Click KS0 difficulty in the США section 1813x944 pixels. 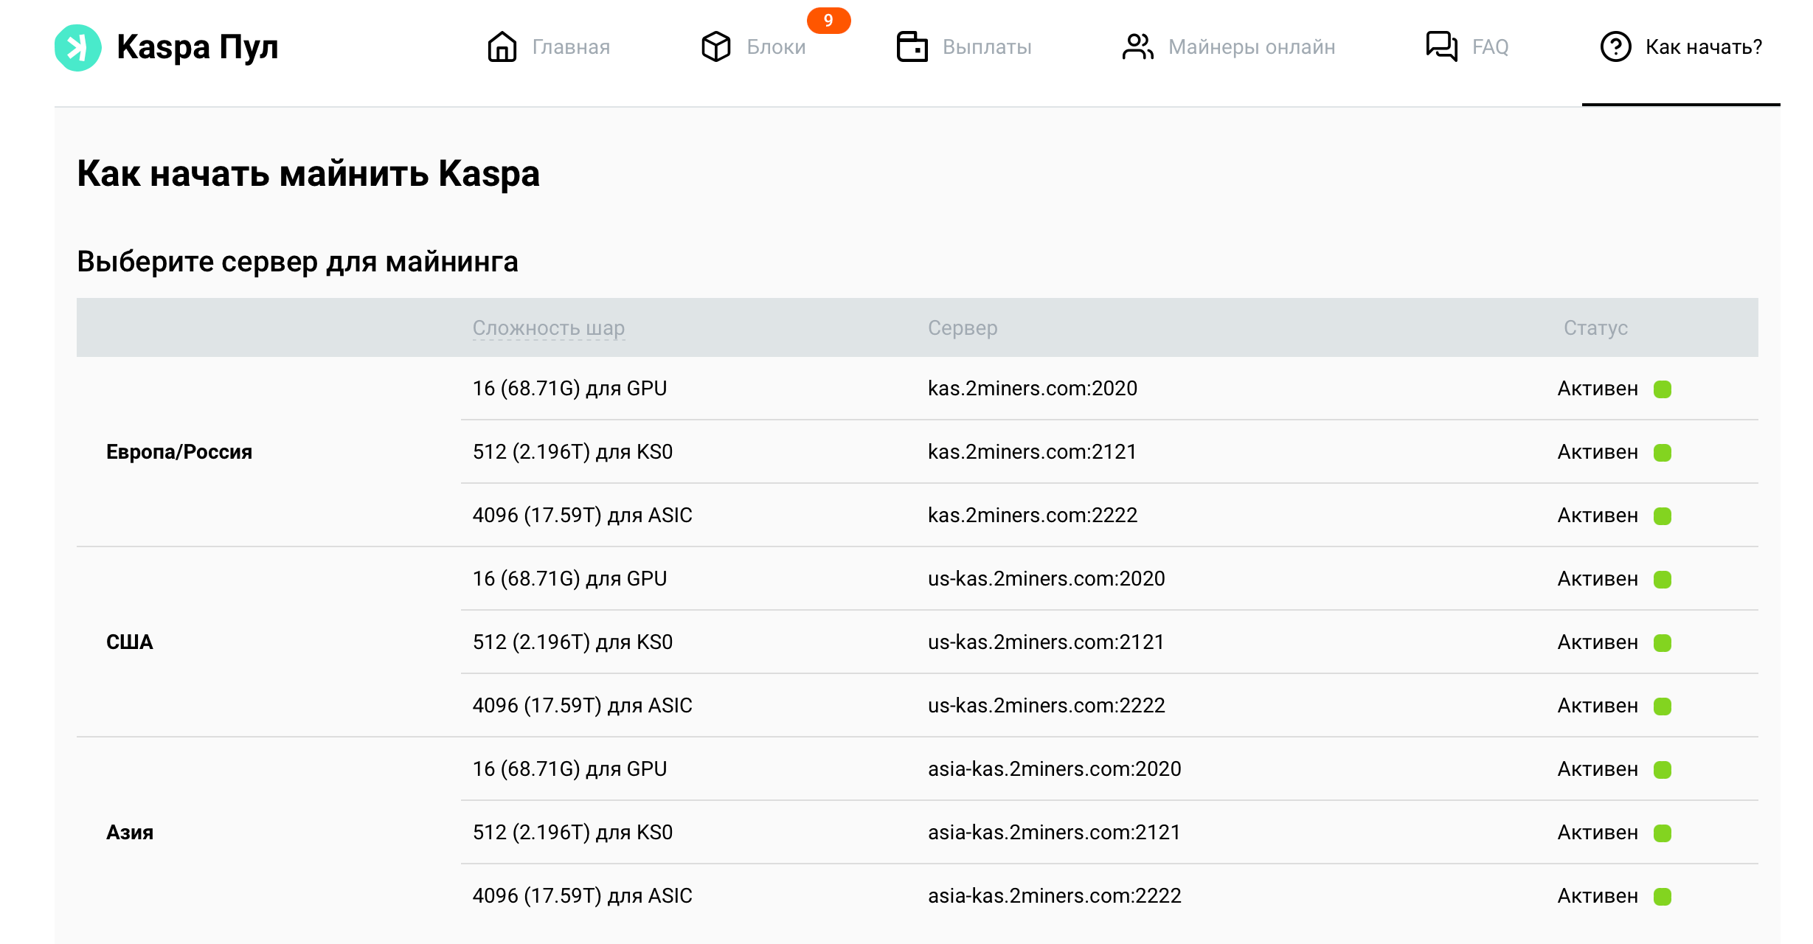[572, 642]
